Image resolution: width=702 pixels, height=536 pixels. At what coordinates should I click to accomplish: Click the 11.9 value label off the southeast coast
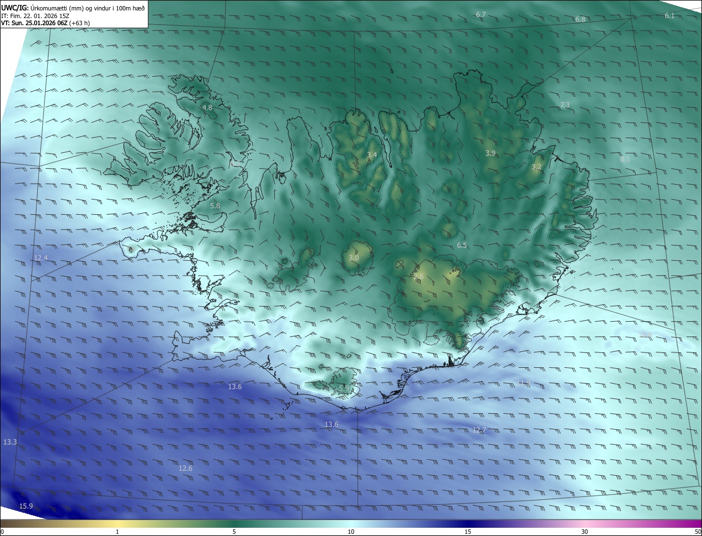tap(524, 382)
